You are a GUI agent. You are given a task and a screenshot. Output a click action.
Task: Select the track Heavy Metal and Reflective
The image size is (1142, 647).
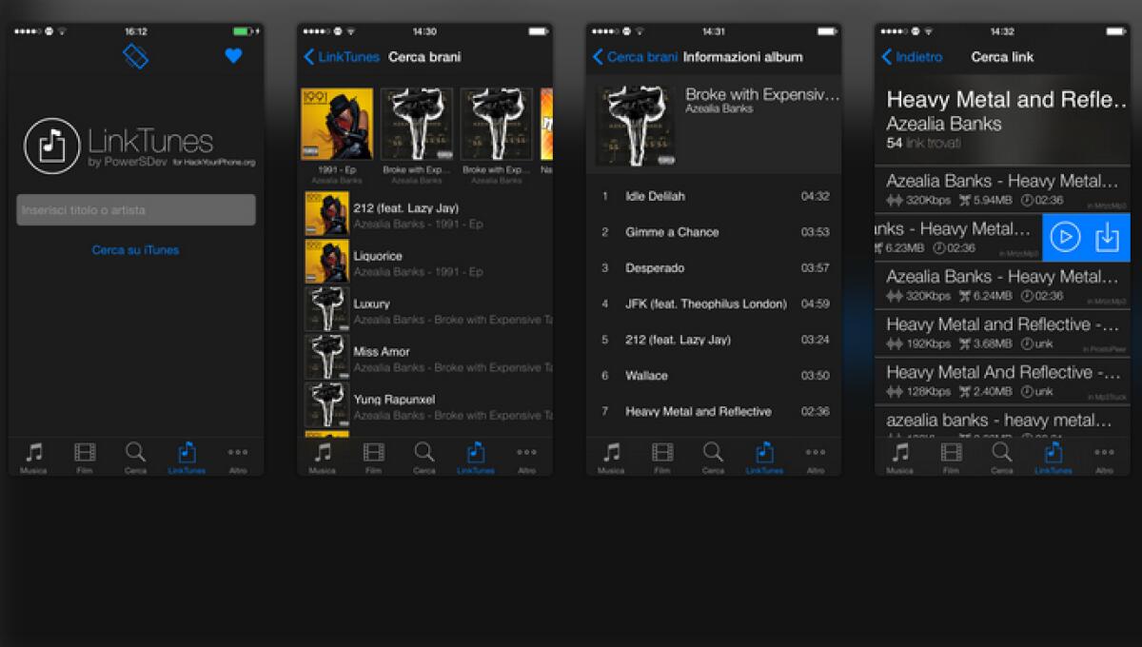pyautogui.click(x=709, y=411)
